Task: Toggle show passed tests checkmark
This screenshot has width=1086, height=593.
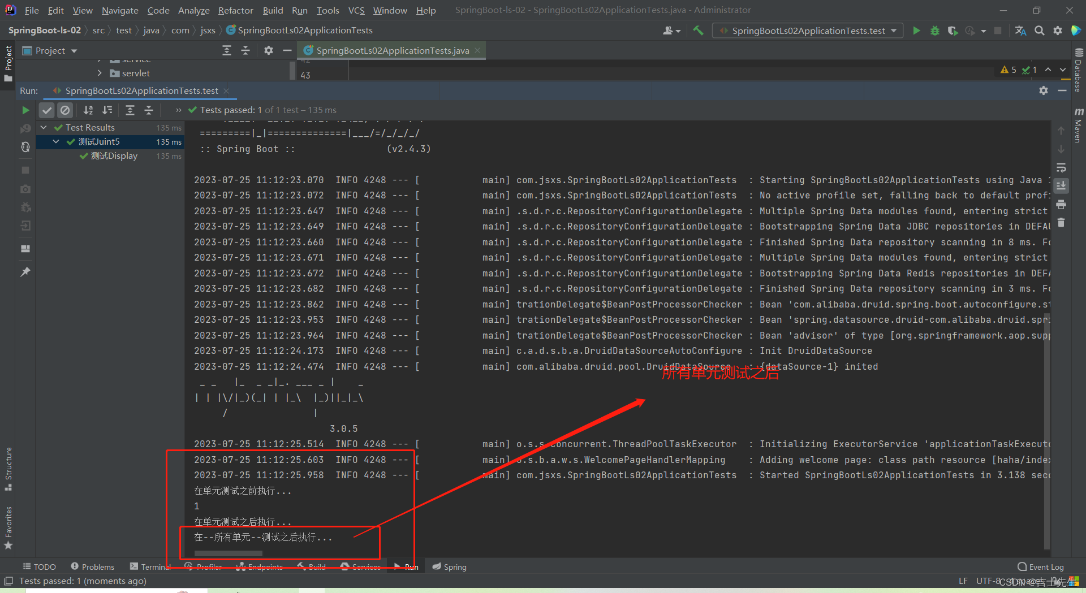Action: [47, 110]
